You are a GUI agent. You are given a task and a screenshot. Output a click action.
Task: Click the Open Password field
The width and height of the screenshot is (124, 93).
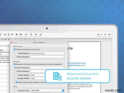47,53
